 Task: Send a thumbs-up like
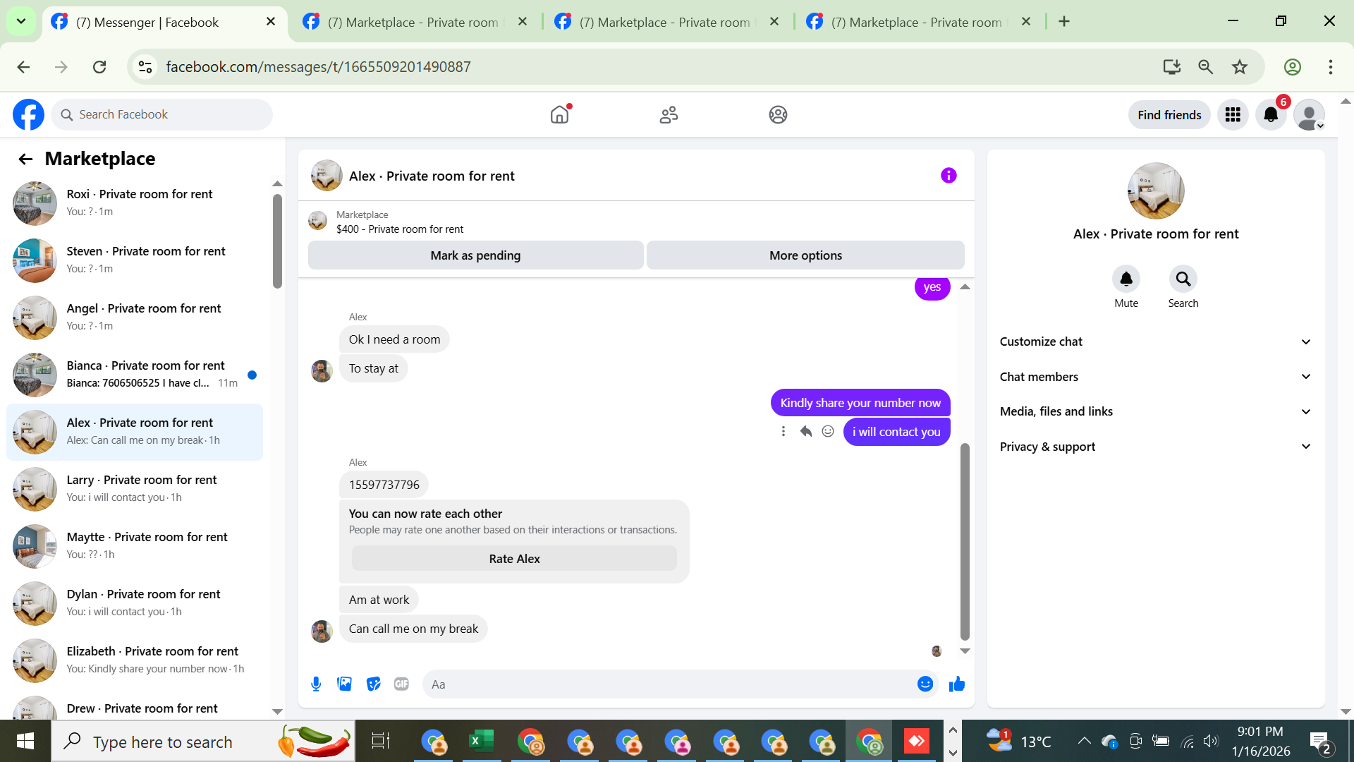pos(956,684)
